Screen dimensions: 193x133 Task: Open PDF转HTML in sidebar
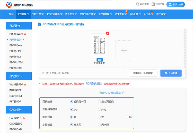(16, 62)
